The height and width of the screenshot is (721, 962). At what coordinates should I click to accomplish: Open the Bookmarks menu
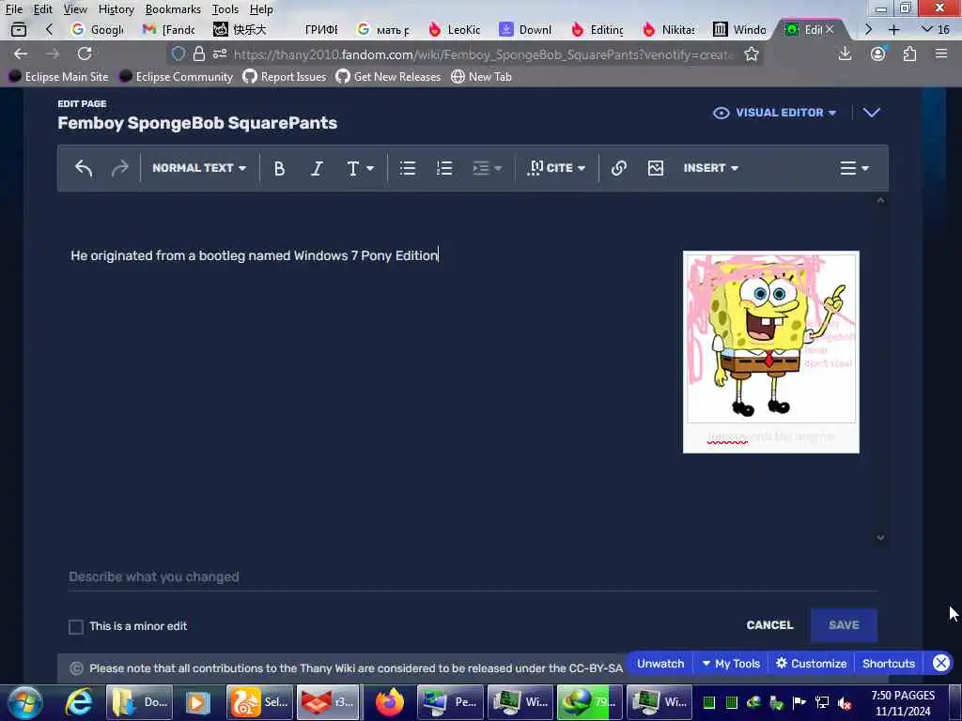(173, 9)
